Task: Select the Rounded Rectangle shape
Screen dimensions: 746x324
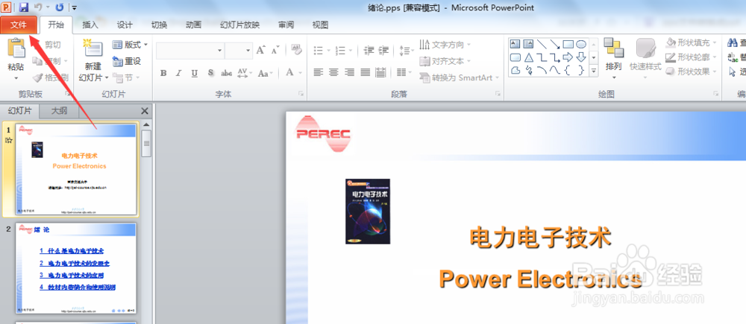Action: click(515, 57)
